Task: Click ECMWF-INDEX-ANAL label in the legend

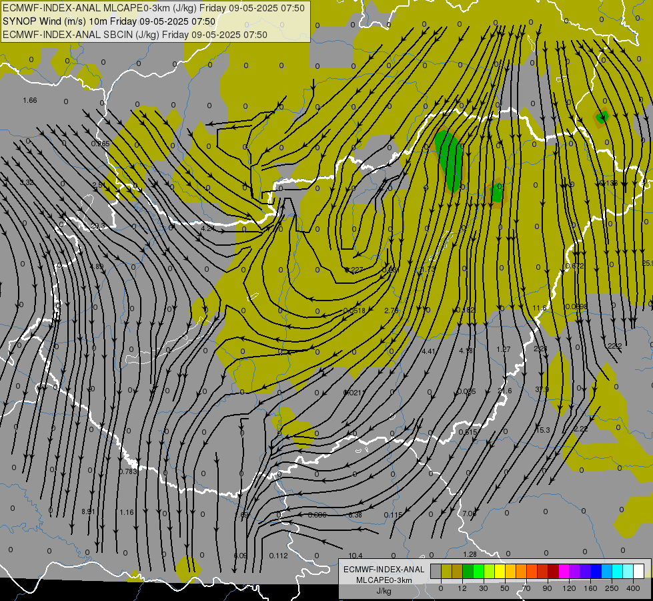Action: [384, 570]
